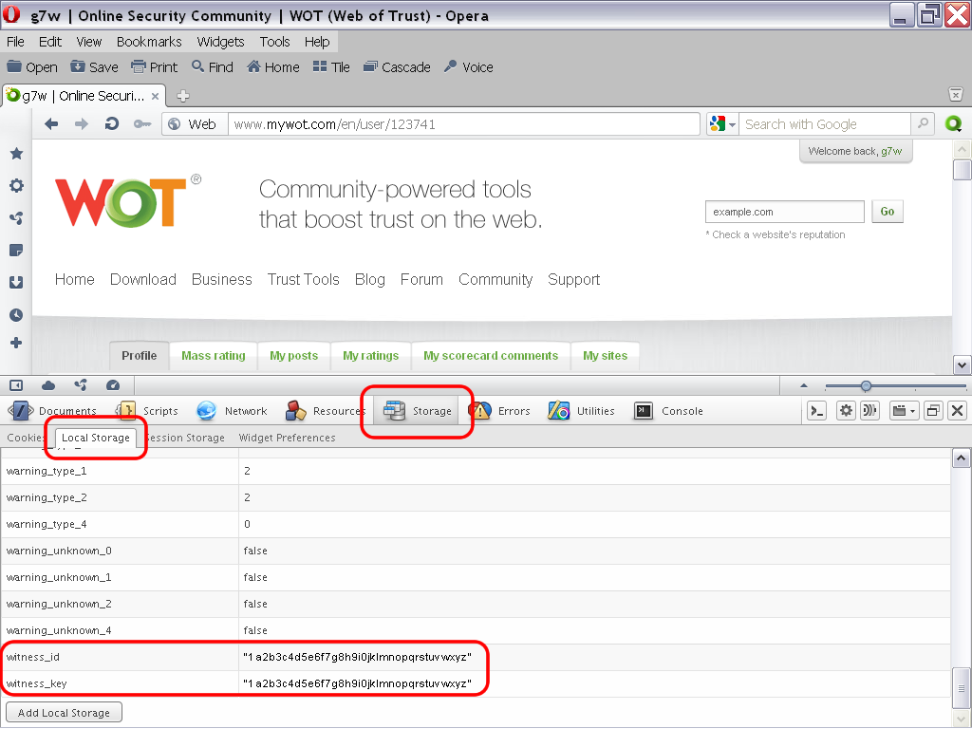Open the History clock sidebar panel
The height and width of the screenshot is (729, 972).
17,315
